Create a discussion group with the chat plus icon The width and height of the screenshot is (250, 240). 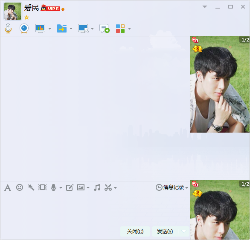pyautogui.click(x=105, y=29)
